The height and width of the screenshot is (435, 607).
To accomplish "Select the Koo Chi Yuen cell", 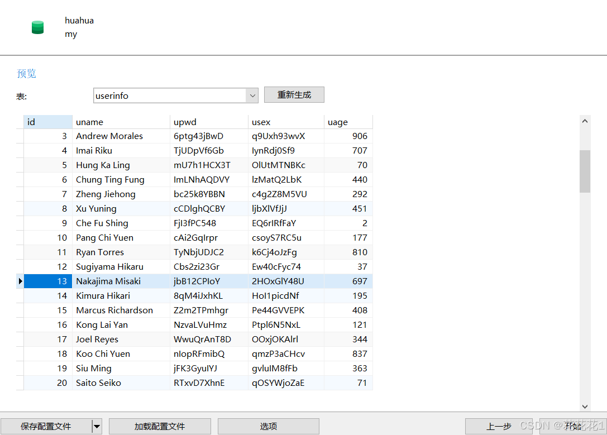I will tap(121, 353).
